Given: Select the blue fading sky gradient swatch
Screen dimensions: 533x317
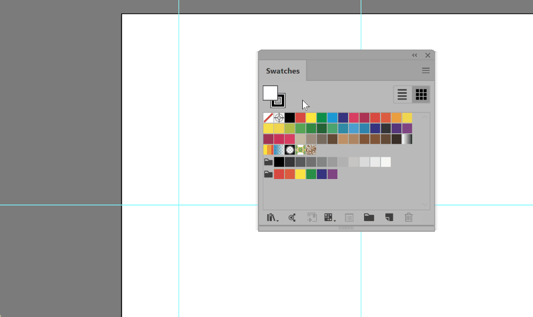Looking at the screenshot, I should [x=279, y=150].
